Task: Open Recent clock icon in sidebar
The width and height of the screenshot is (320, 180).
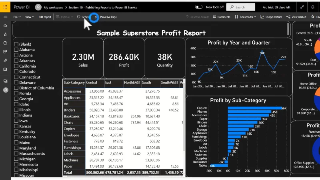Action: click(5, 43)
